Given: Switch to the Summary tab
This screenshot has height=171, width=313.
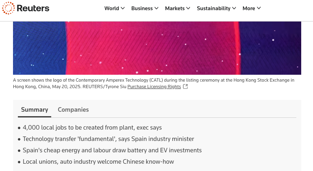Looking at the screenshot, I should tap(35, 110).
